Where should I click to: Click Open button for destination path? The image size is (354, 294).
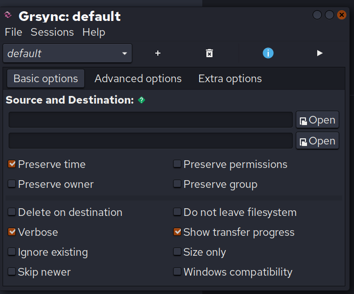coord(317,141)
